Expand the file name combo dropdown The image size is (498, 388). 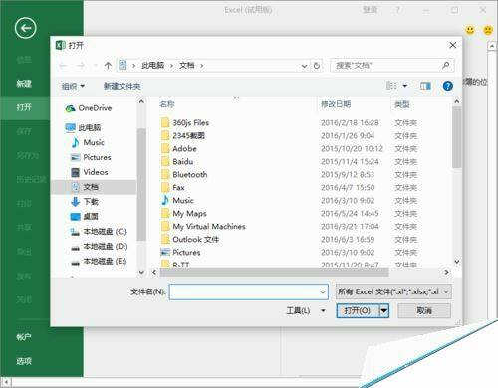click(323, 292)
